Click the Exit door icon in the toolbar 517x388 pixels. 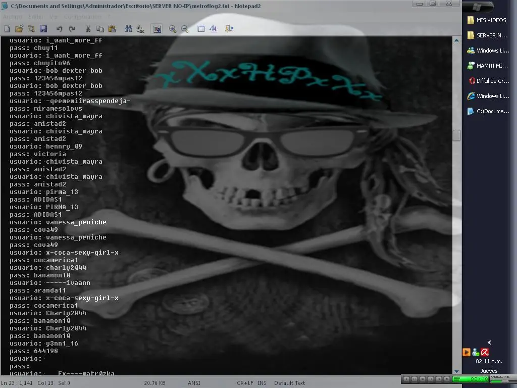229,29
